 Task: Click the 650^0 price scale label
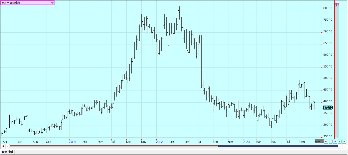tap(328, 43)
